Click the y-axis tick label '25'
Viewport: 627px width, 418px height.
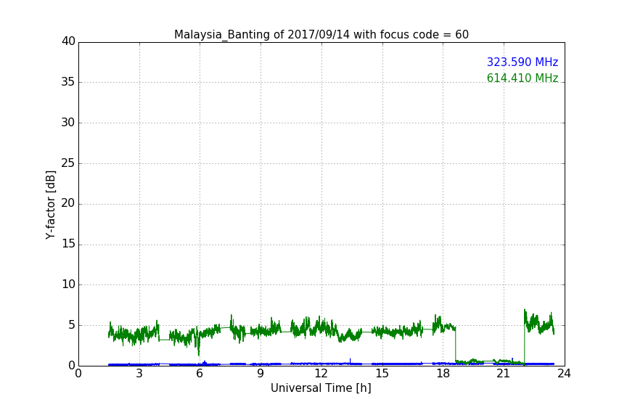pyautogui.click(x=68, y=163)
